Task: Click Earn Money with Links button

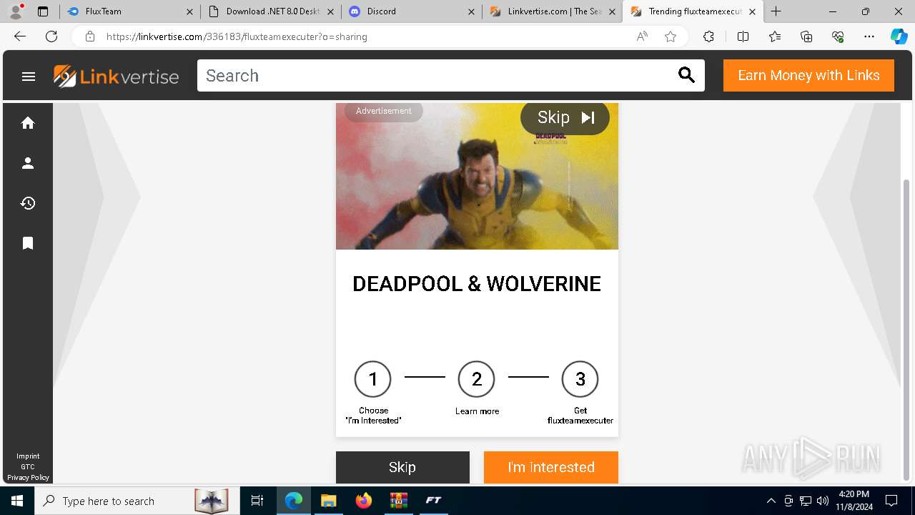Action: pyautogui.click(x=808, y=76)
